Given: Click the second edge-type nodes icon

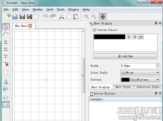Looking at the screenshot, I should [6, 49].
